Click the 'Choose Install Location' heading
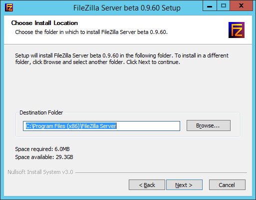The width and height of the screenshot is (256, 200). pos(44,23)
